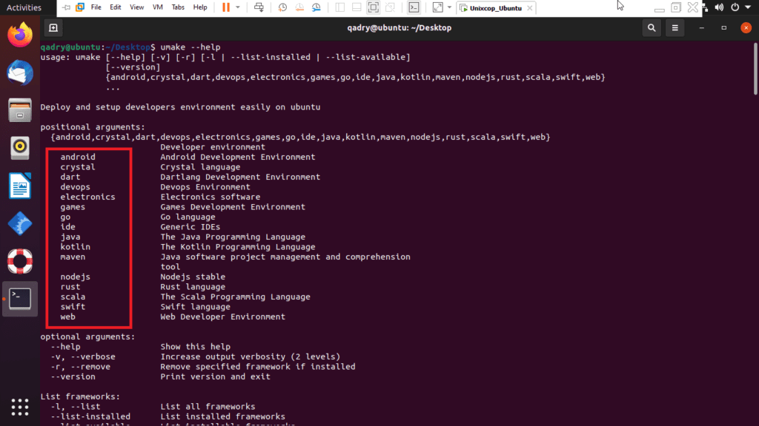759x426 pixels.
Task: Launch Thunderbird Mail from the dock
Action: (20, 73)
